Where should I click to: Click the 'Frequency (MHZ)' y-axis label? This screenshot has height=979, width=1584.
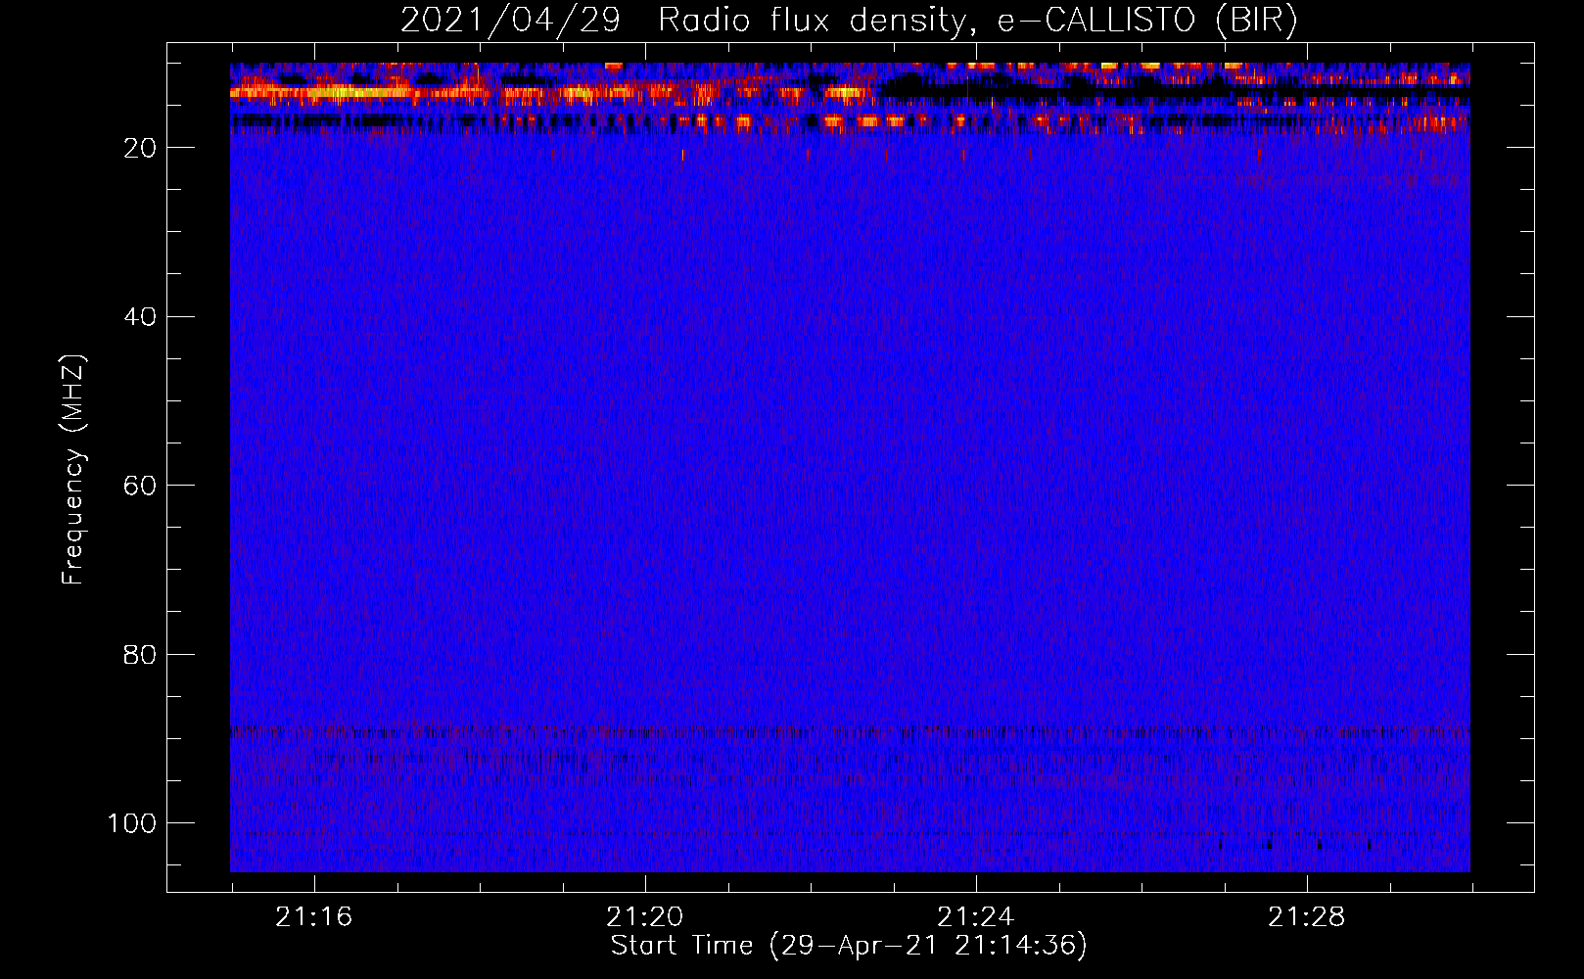(x=74, y=470)
